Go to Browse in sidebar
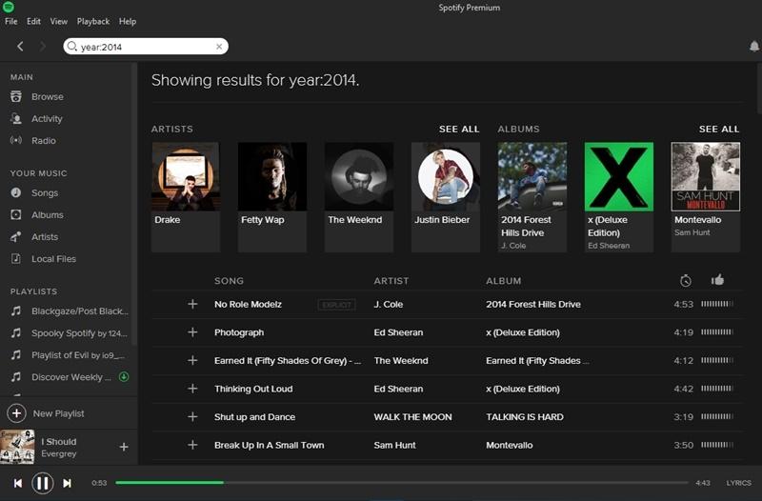 [47, 97]
